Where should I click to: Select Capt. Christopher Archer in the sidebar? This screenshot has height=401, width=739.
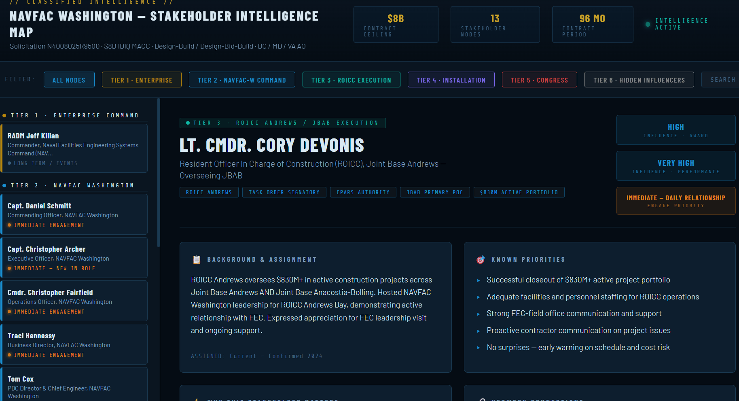[74, 257]
